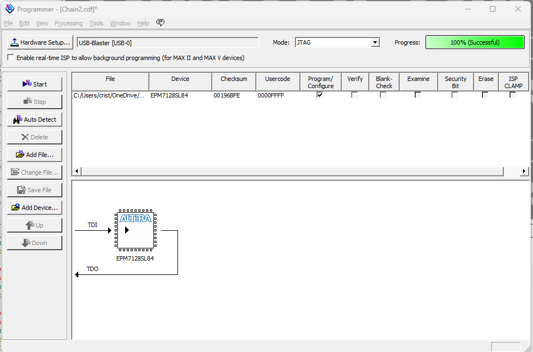Click the Usercode column header
This screenshot has width=533, height=352.
pyautogui.click(x=277, y=79)
